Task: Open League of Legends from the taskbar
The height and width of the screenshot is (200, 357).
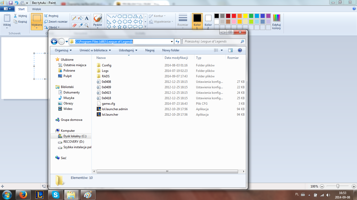Action: click(x=39, y=195)
